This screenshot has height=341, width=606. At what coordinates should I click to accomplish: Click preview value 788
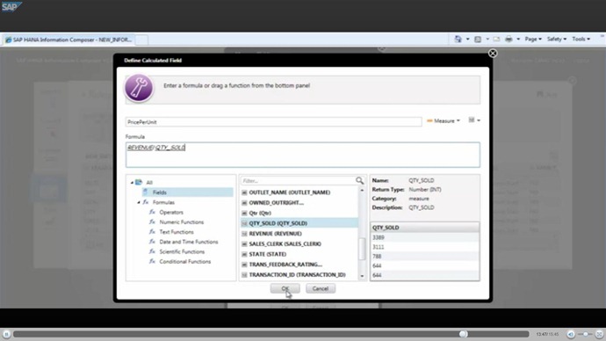click(377, 257)
